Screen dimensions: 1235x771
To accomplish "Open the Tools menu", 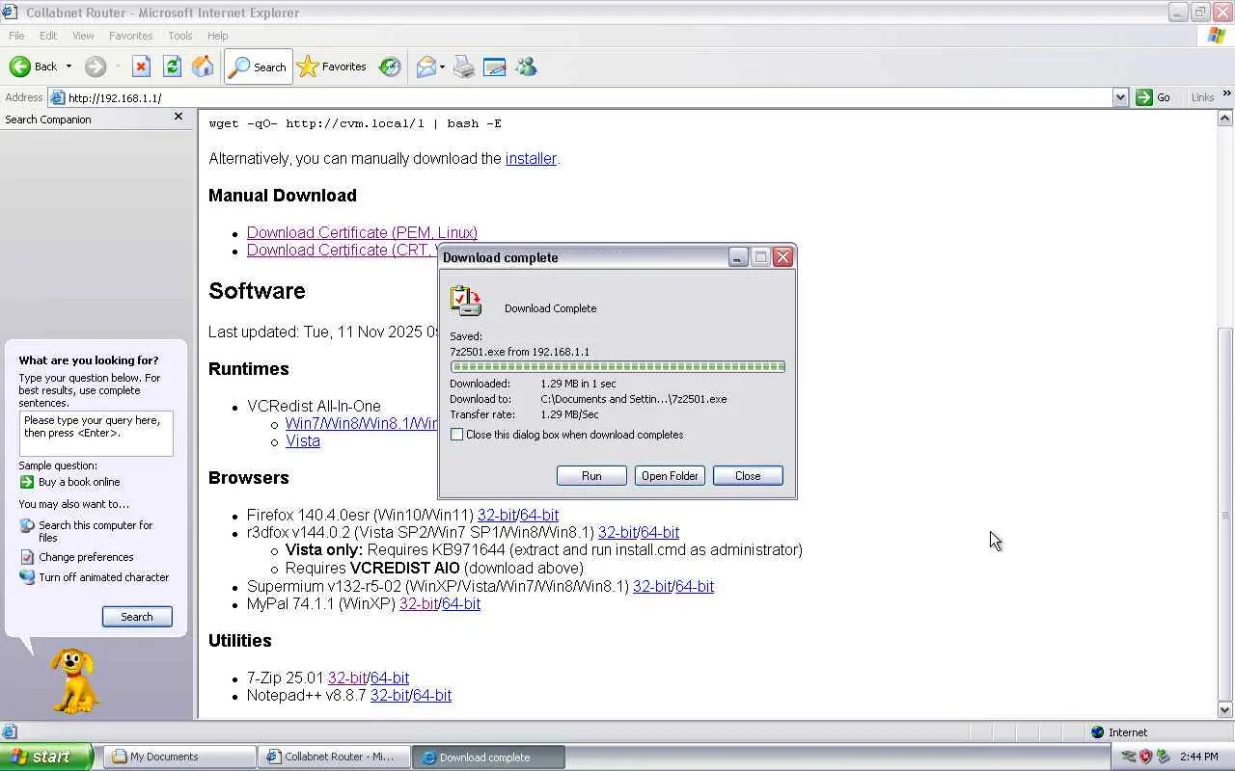I will tap(180, 36).
